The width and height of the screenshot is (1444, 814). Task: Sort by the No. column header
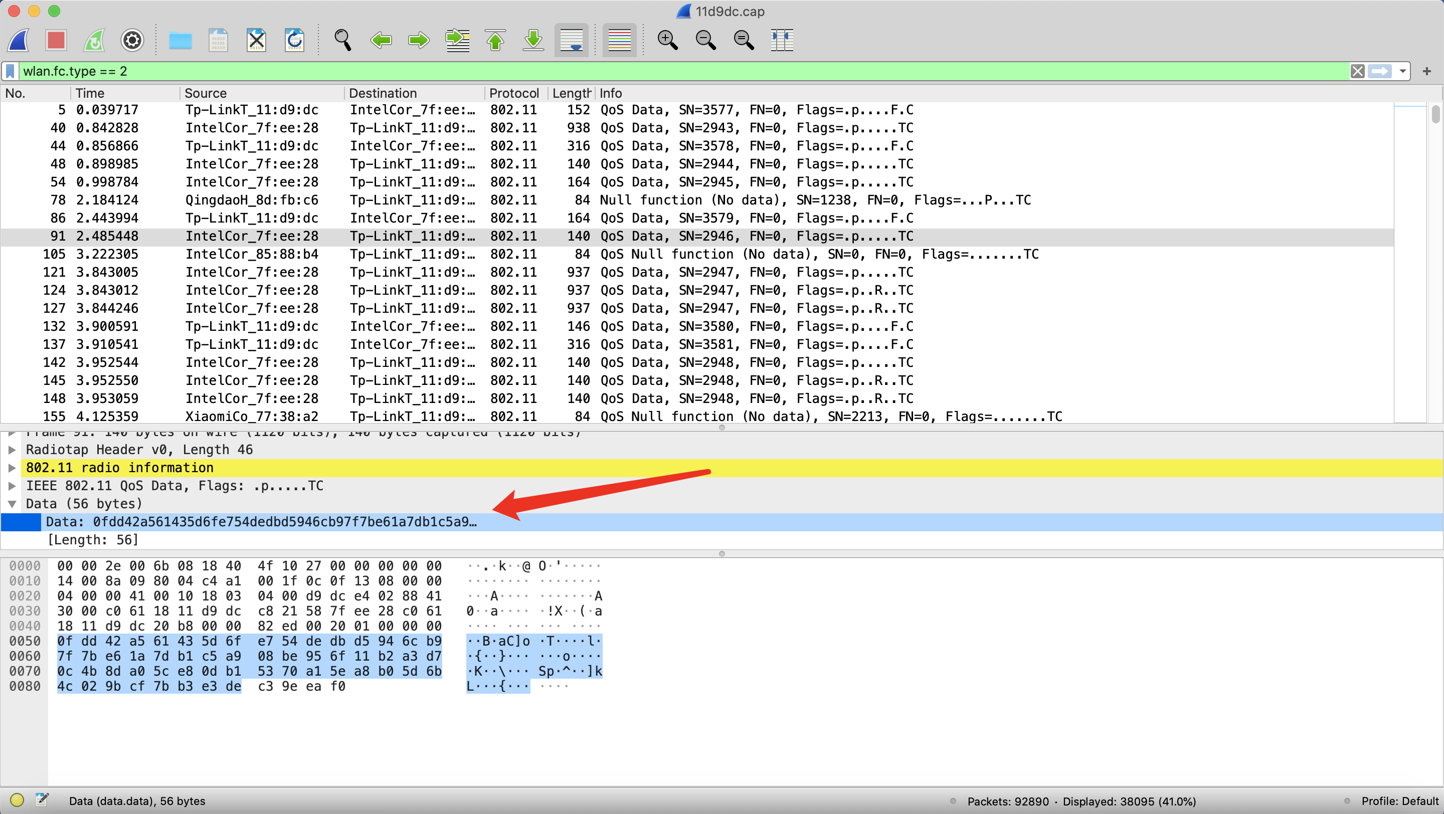[36, 93]
